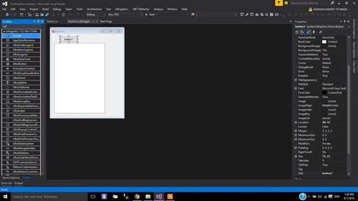Click the Save file toolbar icon
The width and height of the screenshot is (358, 201).
(42, 15)
